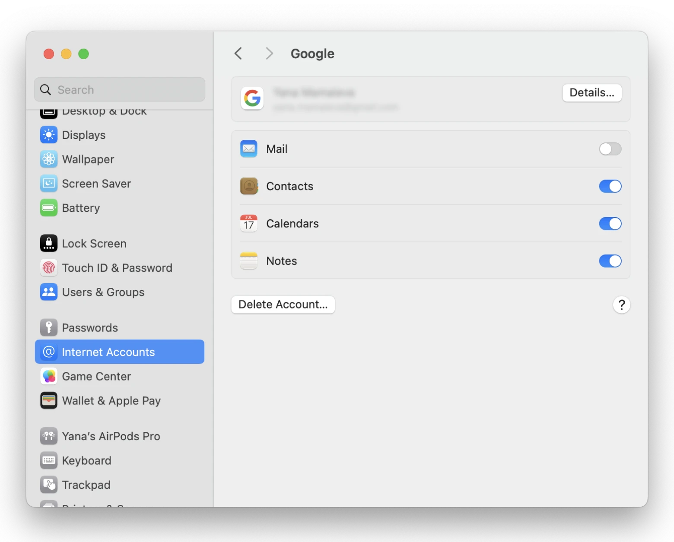
Task: Minimize window with the yellow button
Action: point(66,54)
